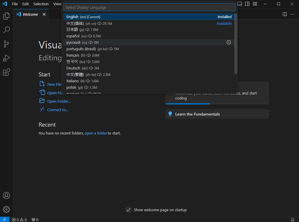
Task: Click the New File link
Action: [54, 84]
